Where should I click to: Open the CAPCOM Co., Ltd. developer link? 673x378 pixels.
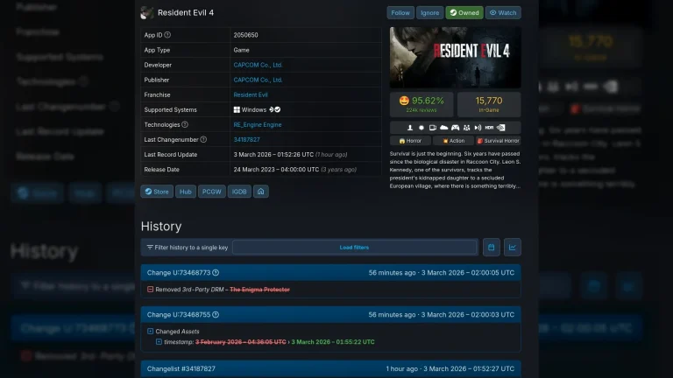[258, 65]
